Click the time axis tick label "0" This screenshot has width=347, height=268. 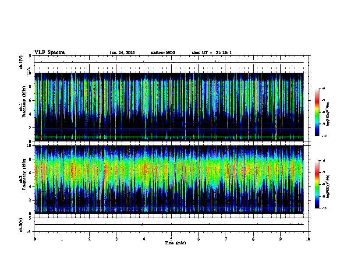[x=35, y=239]
